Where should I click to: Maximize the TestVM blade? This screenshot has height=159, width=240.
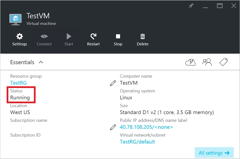(x=219, y=6)
